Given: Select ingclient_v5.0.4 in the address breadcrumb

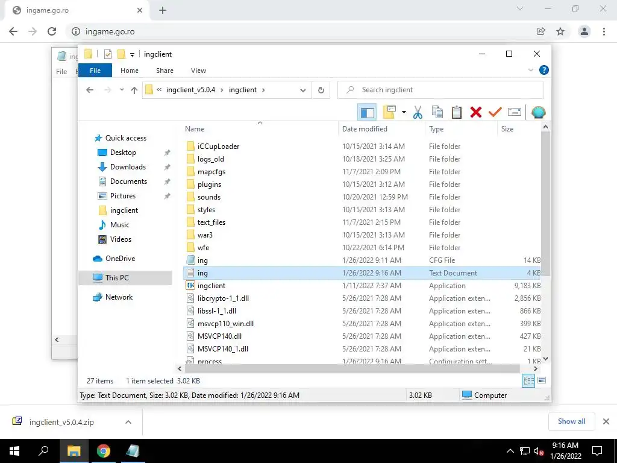Looking at the screenshot, I should pos(190,90).
